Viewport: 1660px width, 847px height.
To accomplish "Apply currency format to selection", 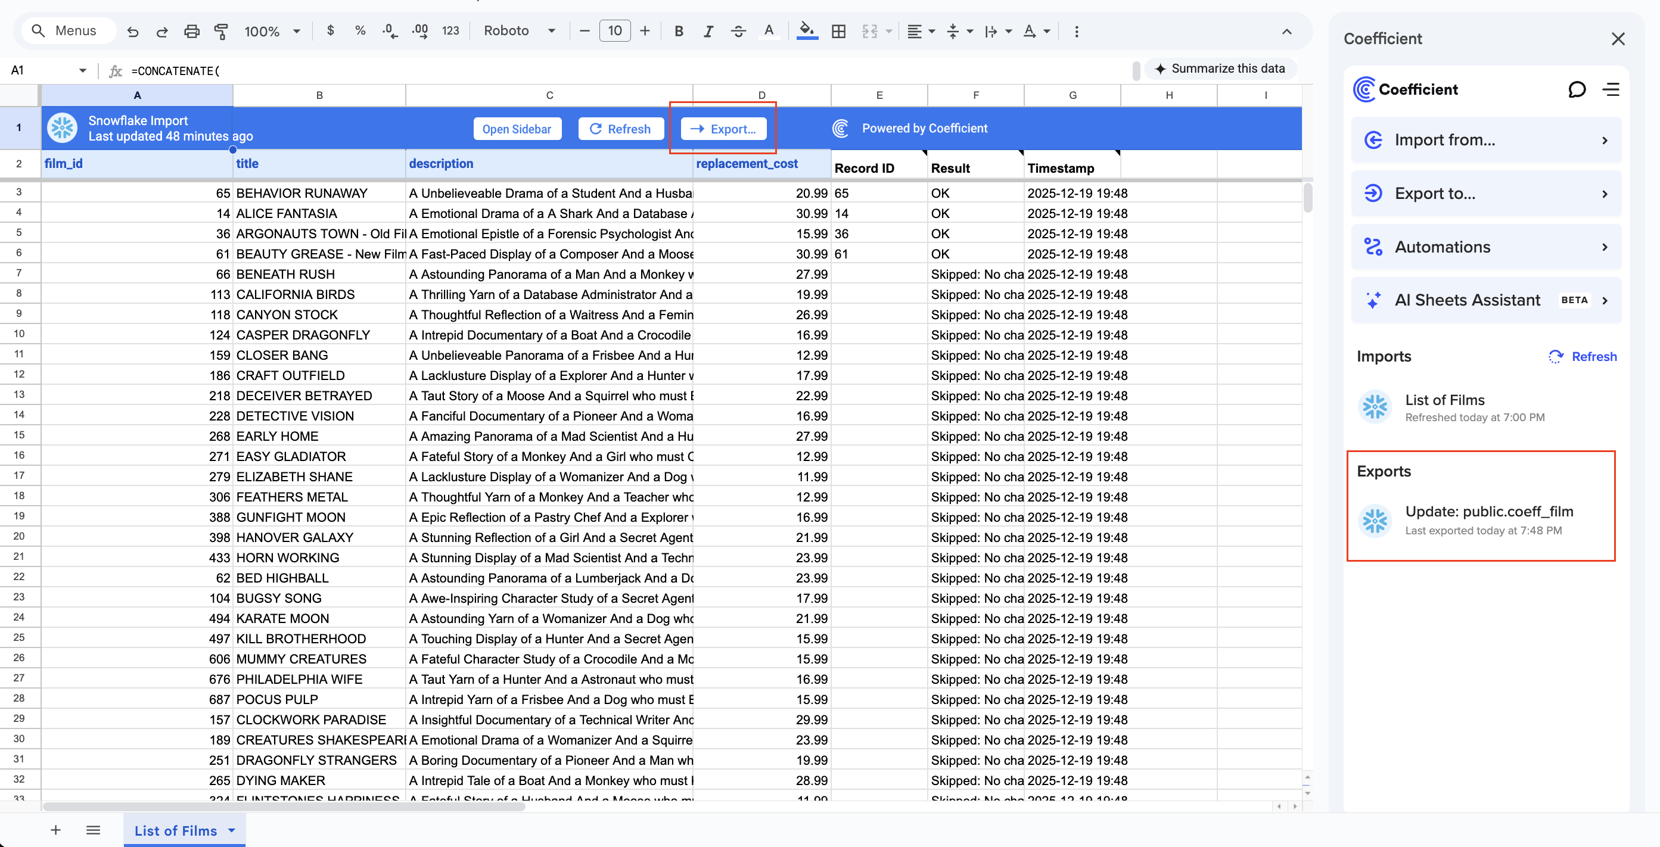I will point(331,31).
